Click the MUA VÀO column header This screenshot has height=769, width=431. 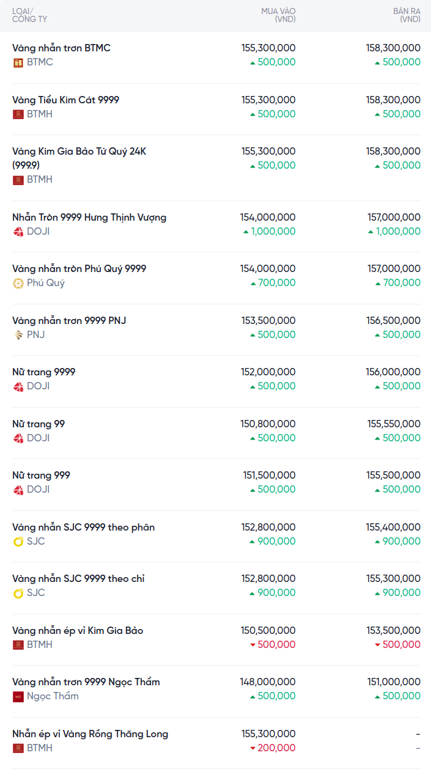click(x=278, y=15)
